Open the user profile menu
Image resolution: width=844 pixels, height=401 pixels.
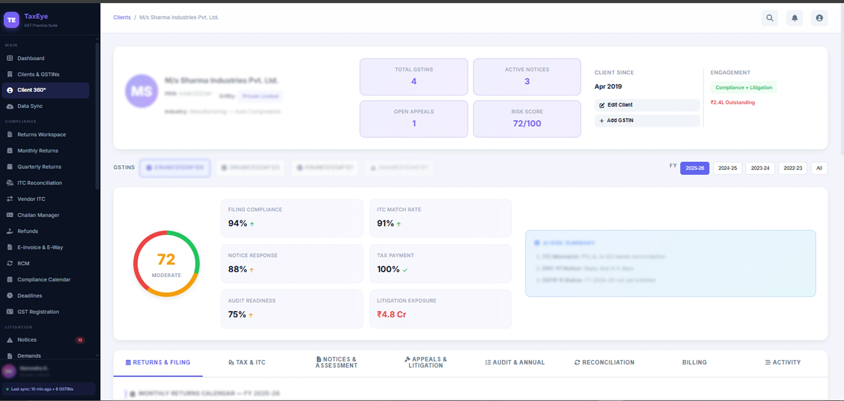[820, 18]
